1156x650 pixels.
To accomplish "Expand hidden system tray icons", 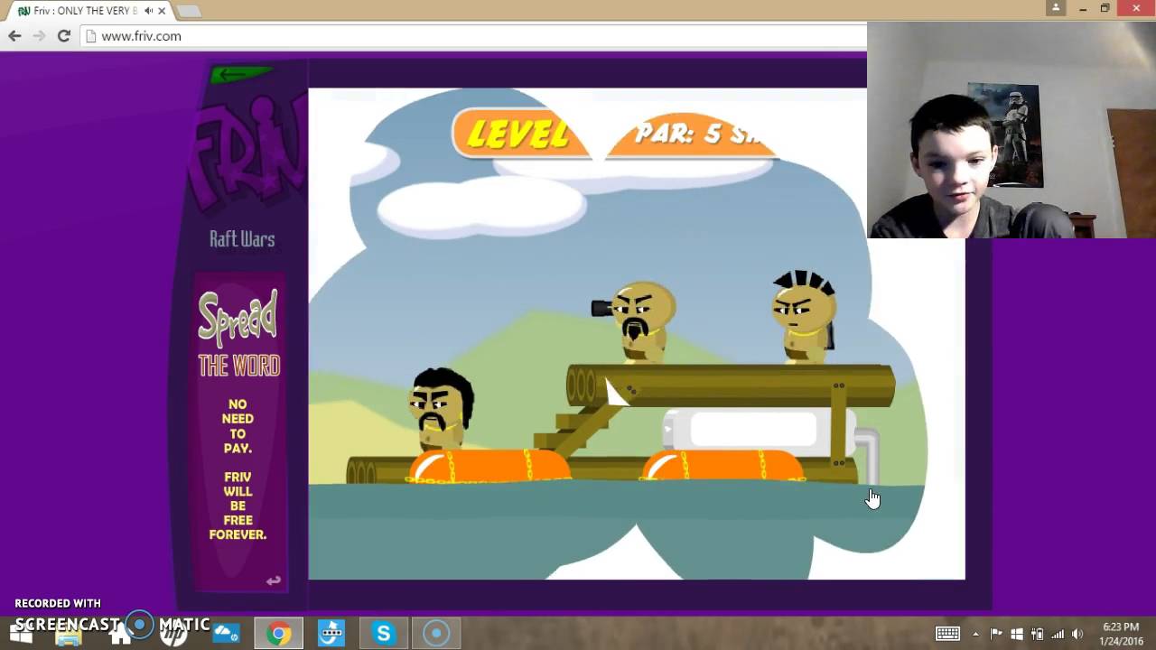I will [974, 634].
